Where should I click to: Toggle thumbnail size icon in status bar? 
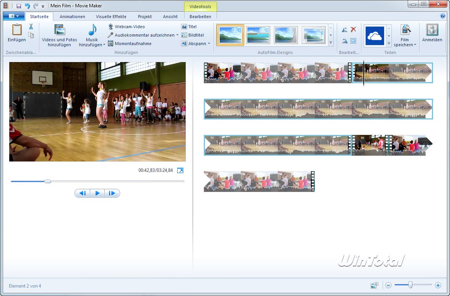click(374, 285)
